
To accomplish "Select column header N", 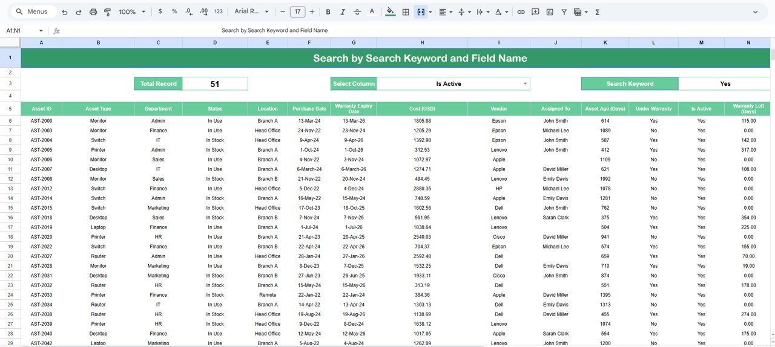I will tap(748, 43).
